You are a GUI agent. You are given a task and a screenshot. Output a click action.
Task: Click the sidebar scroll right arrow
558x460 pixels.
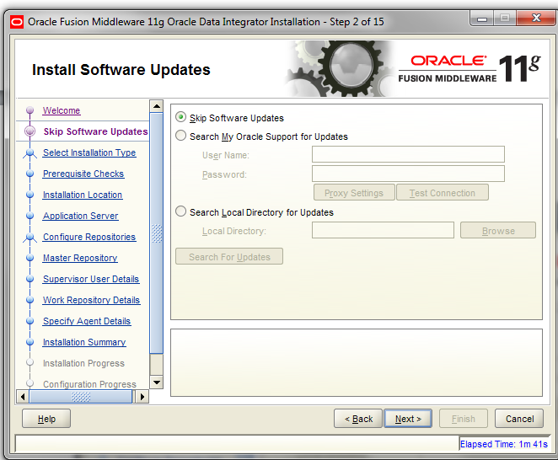point(142,396)
